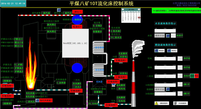Open water pump trend chart icon
The image size is (201, 109).
pos(168,36)
